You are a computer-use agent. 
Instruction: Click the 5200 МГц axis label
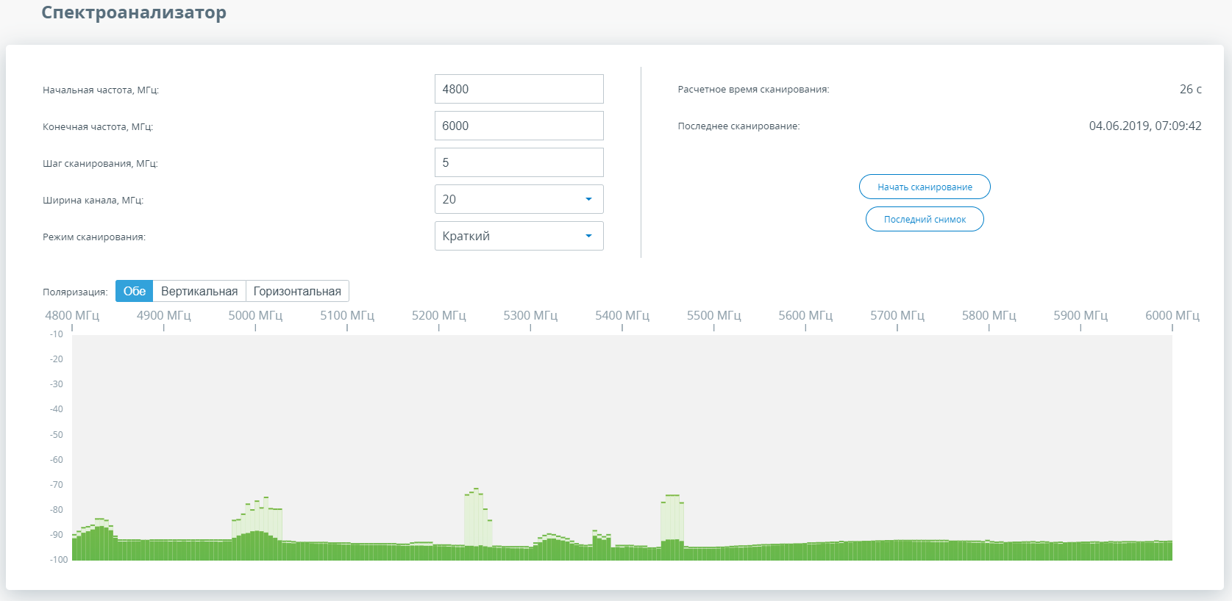click(x=439, y=315)
